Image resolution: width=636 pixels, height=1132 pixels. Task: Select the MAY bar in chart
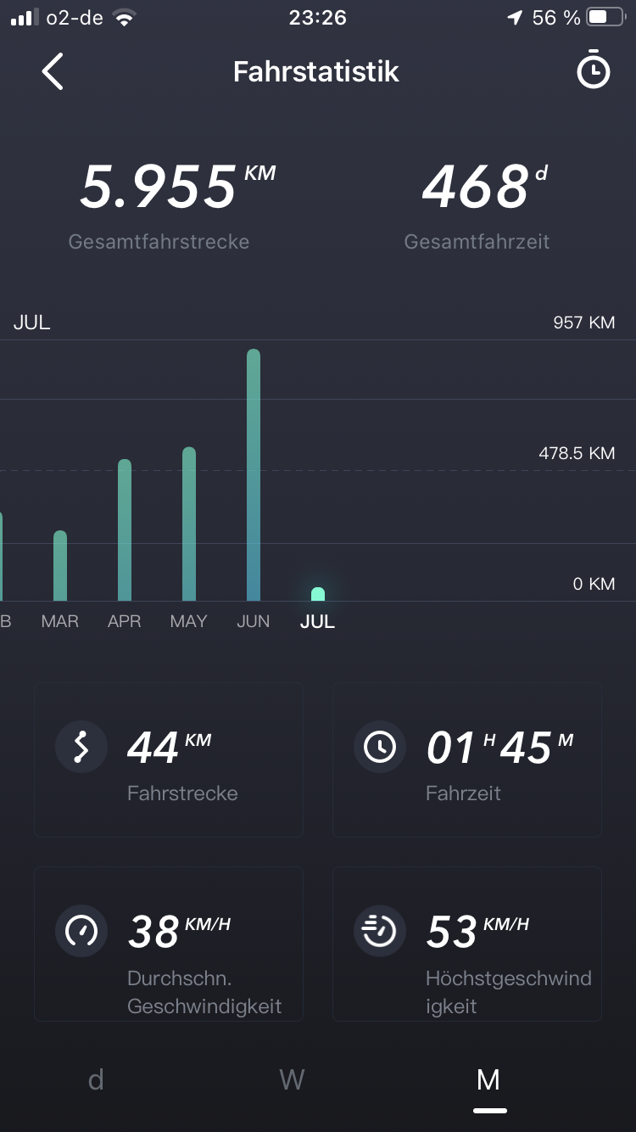tap(189, 524)
